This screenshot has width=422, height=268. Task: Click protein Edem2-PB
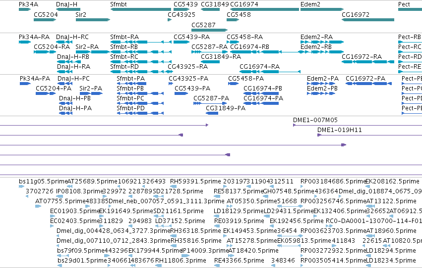click(x=321, y=93)
